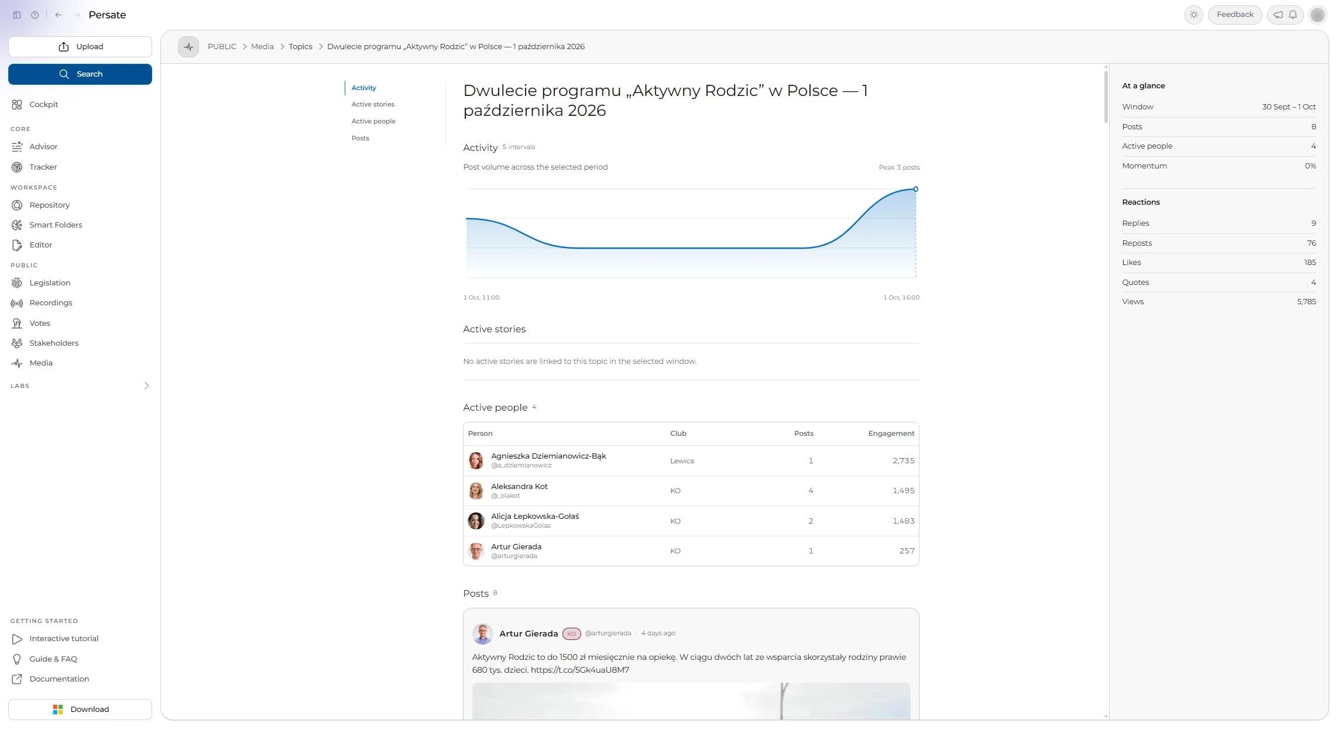This screenshot has height=733, width=1342.
Task: Click the Upload button
Action: (80, 47)
